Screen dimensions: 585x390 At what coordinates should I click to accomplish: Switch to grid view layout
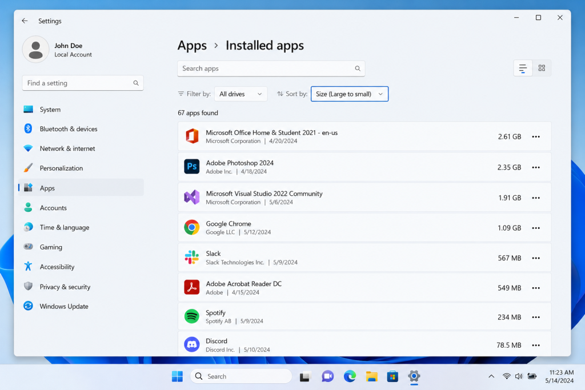tap(542, 68)
